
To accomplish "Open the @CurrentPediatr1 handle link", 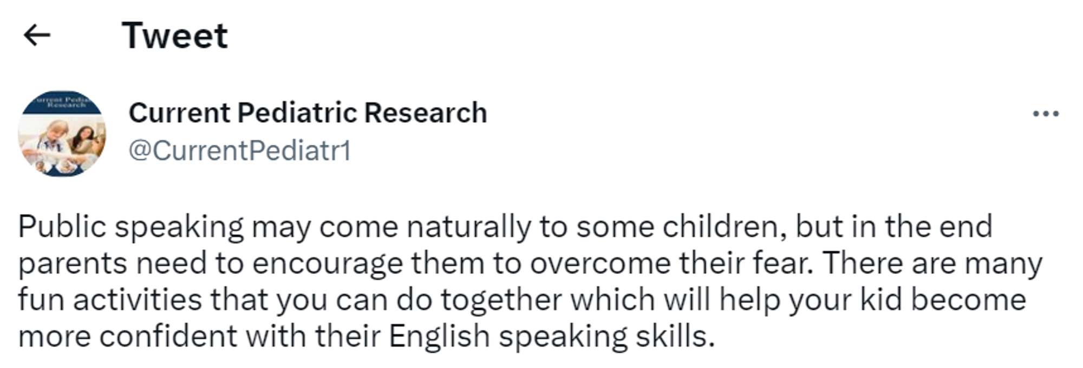I will click(x=240, y=150).
